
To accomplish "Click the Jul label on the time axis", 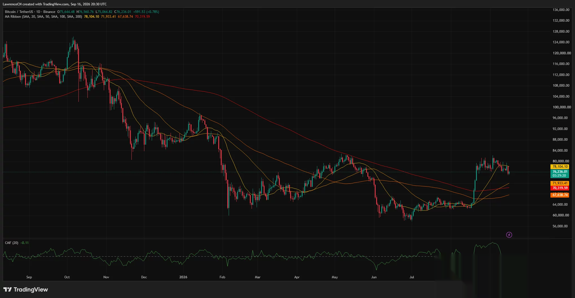I will [x=412, y=277].
